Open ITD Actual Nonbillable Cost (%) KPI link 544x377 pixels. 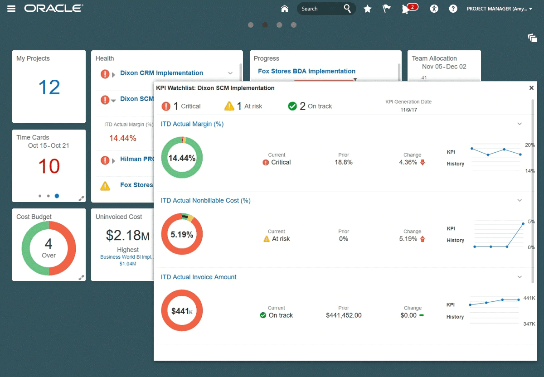point(206,200)
